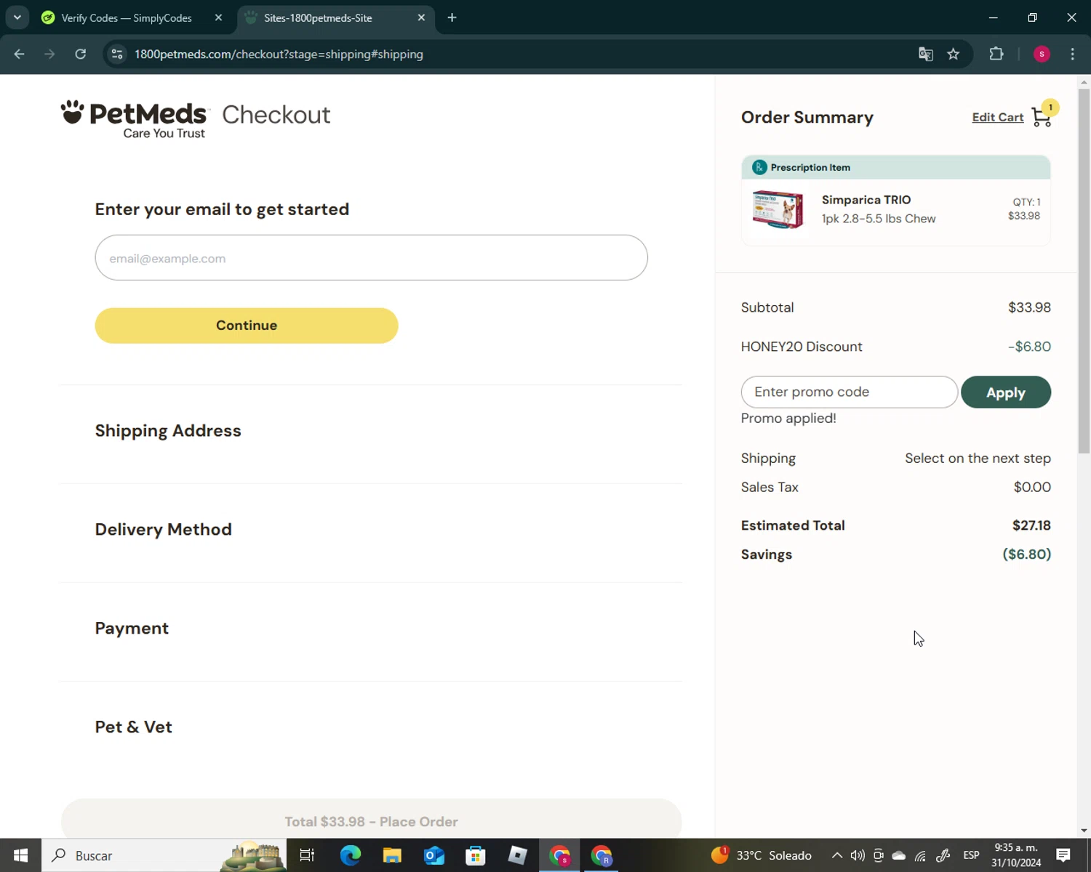
Task: Click the Prescription Item Rx icon
Action: click(x=759, y=167)
